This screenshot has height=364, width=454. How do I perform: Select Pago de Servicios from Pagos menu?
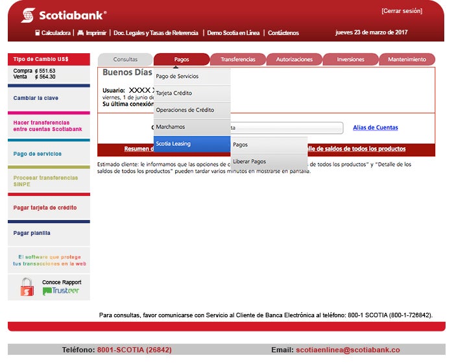pos(191,77)
